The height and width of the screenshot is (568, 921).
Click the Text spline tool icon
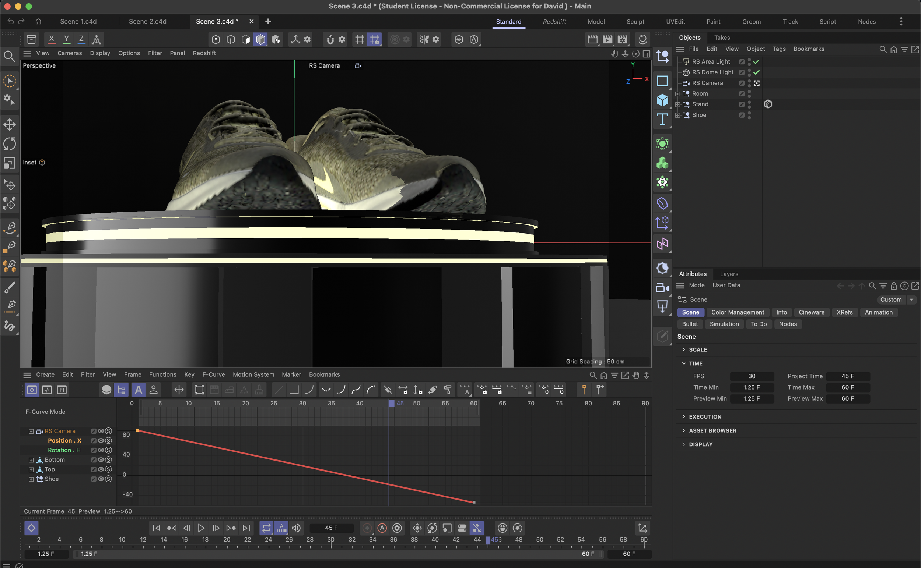[x=662, y=120]
